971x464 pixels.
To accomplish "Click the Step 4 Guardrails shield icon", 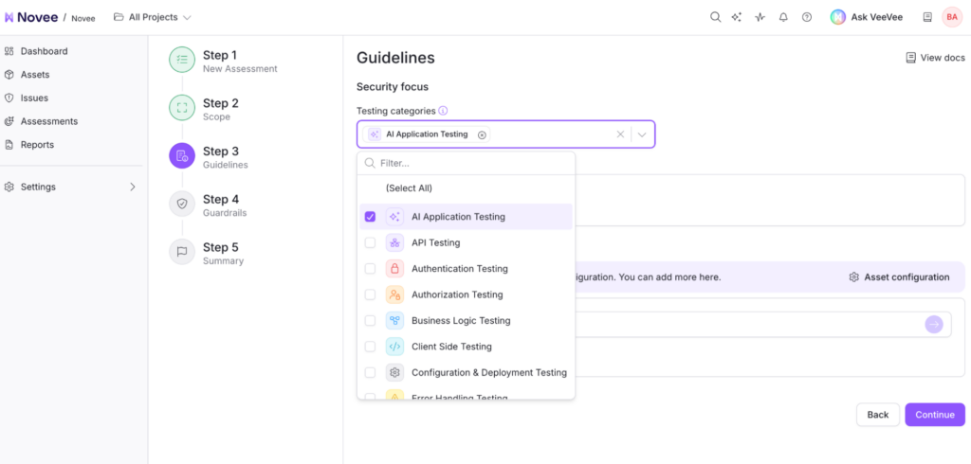I will coord(182,204).
